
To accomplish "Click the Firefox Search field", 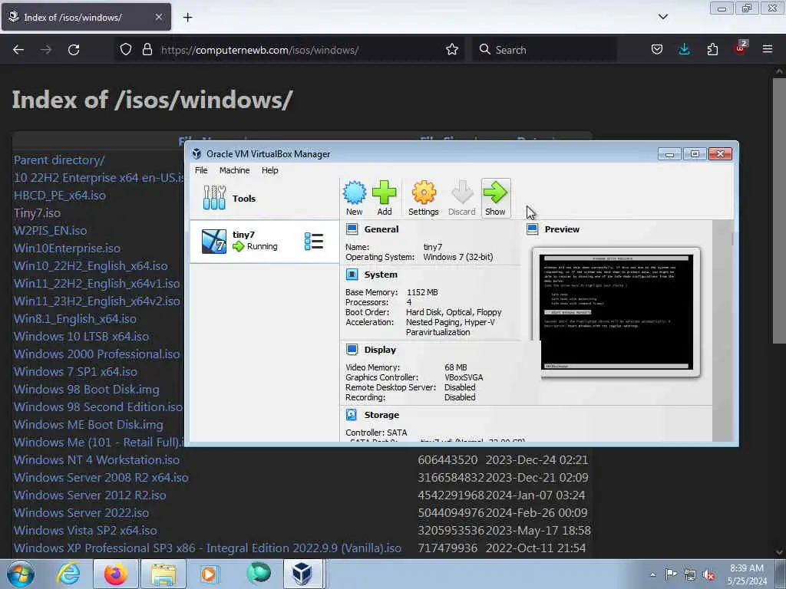I will (x=544, y=50).
